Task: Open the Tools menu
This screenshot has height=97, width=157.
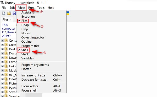Action: tap(41, 8)
